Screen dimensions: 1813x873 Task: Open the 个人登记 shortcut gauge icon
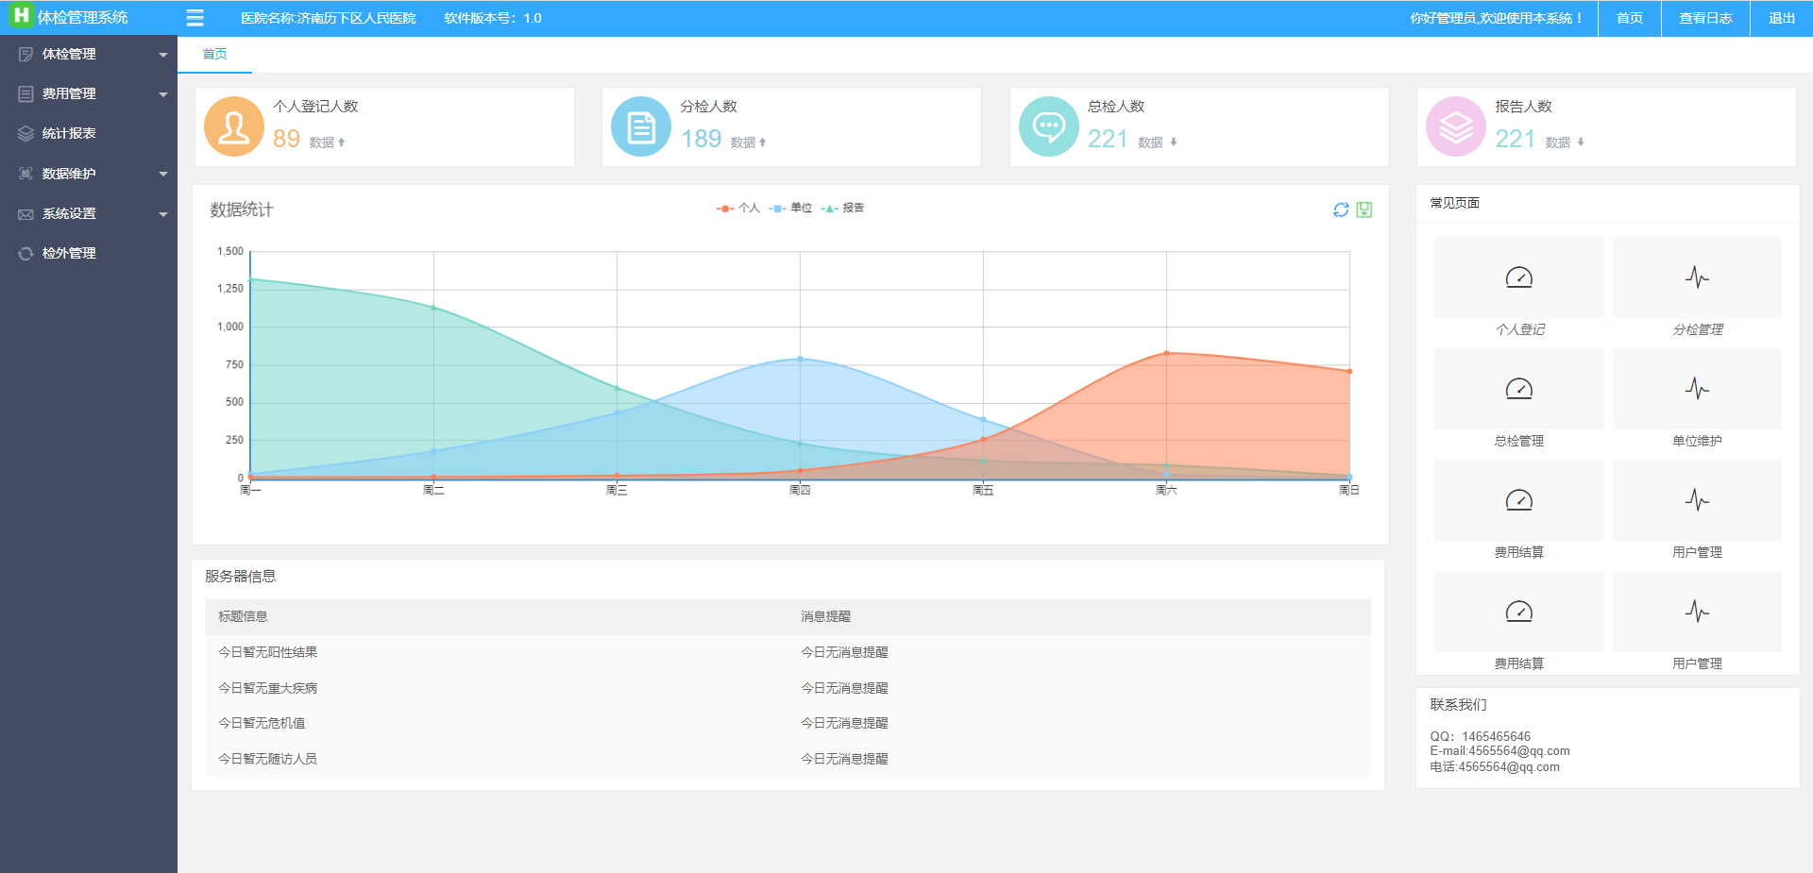[1518, 277]
